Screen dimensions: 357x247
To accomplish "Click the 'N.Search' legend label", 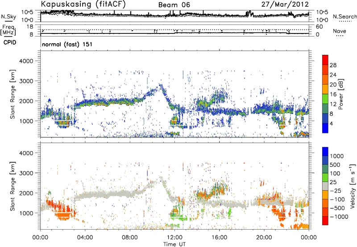I will click(345, 16).
